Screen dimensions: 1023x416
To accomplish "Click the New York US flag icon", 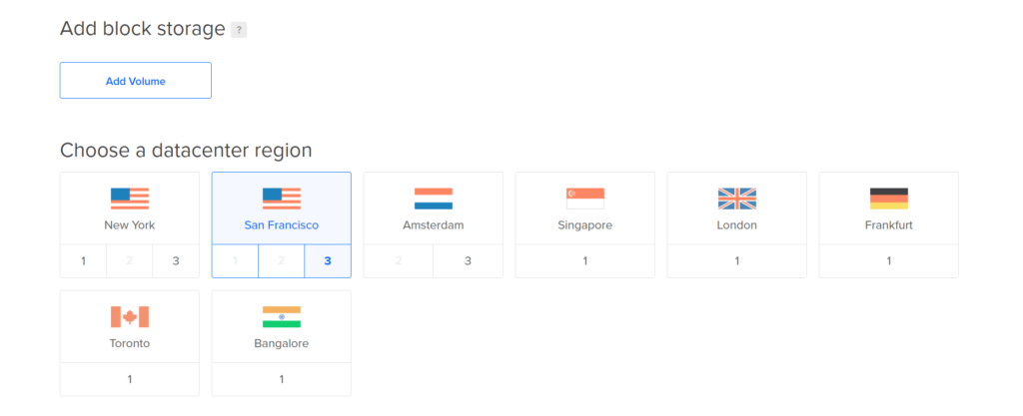I will 130,199.
